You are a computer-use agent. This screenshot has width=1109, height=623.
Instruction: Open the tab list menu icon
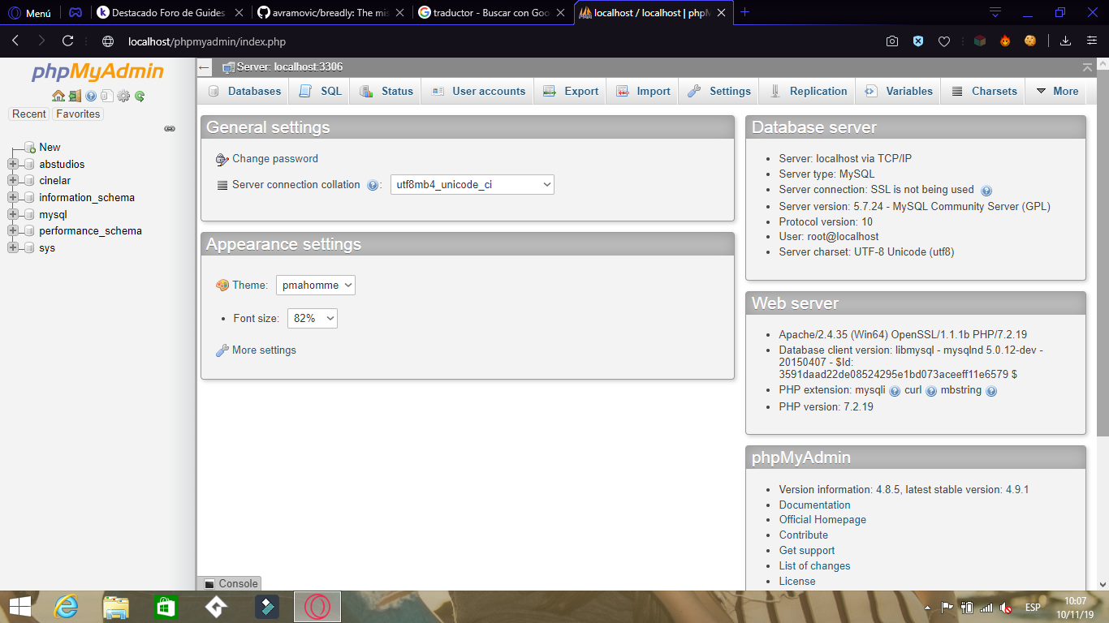click(x=995, y=12)
